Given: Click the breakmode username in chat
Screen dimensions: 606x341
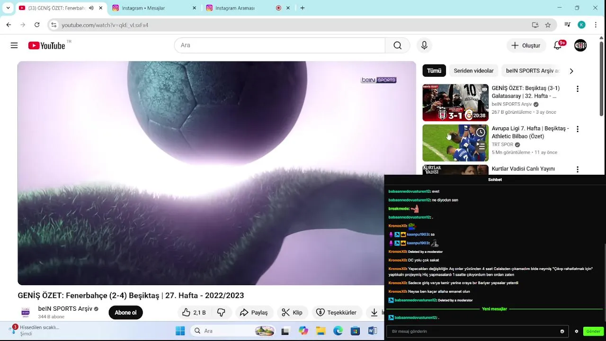Looking at the screenshot, I should pyautogui.click(x=399, y=209).
